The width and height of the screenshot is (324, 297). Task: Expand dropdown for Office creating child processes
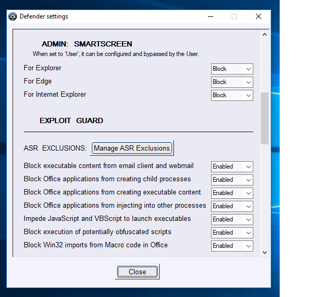point(232,180)
